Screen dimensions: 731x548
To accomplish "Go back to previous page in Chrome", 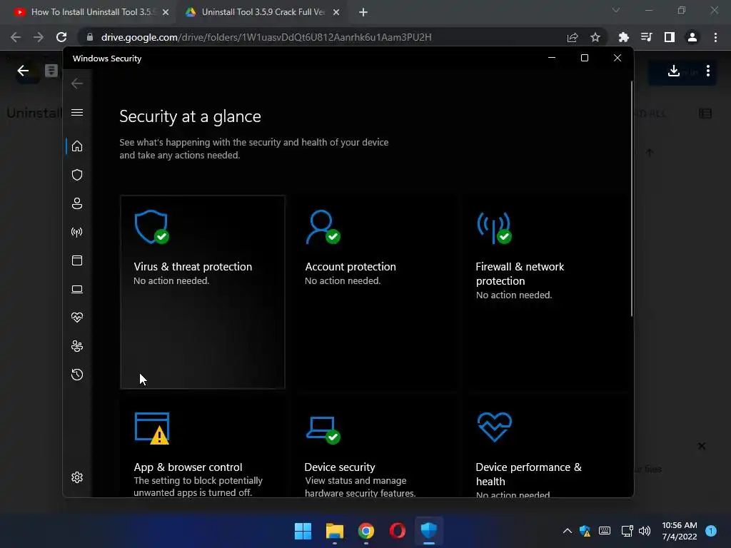I will 16,37.
